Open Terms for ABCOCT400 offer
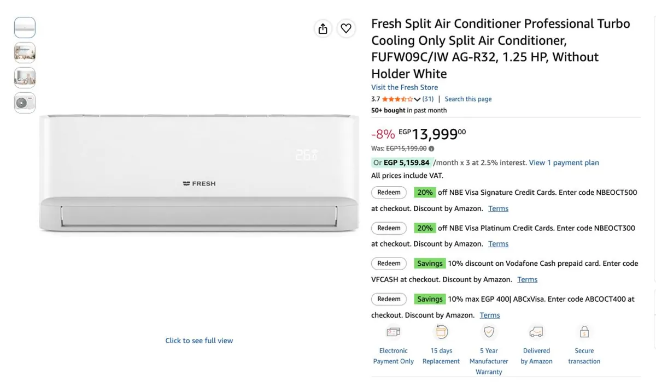 pyautogui.click(x=490, y=315)
